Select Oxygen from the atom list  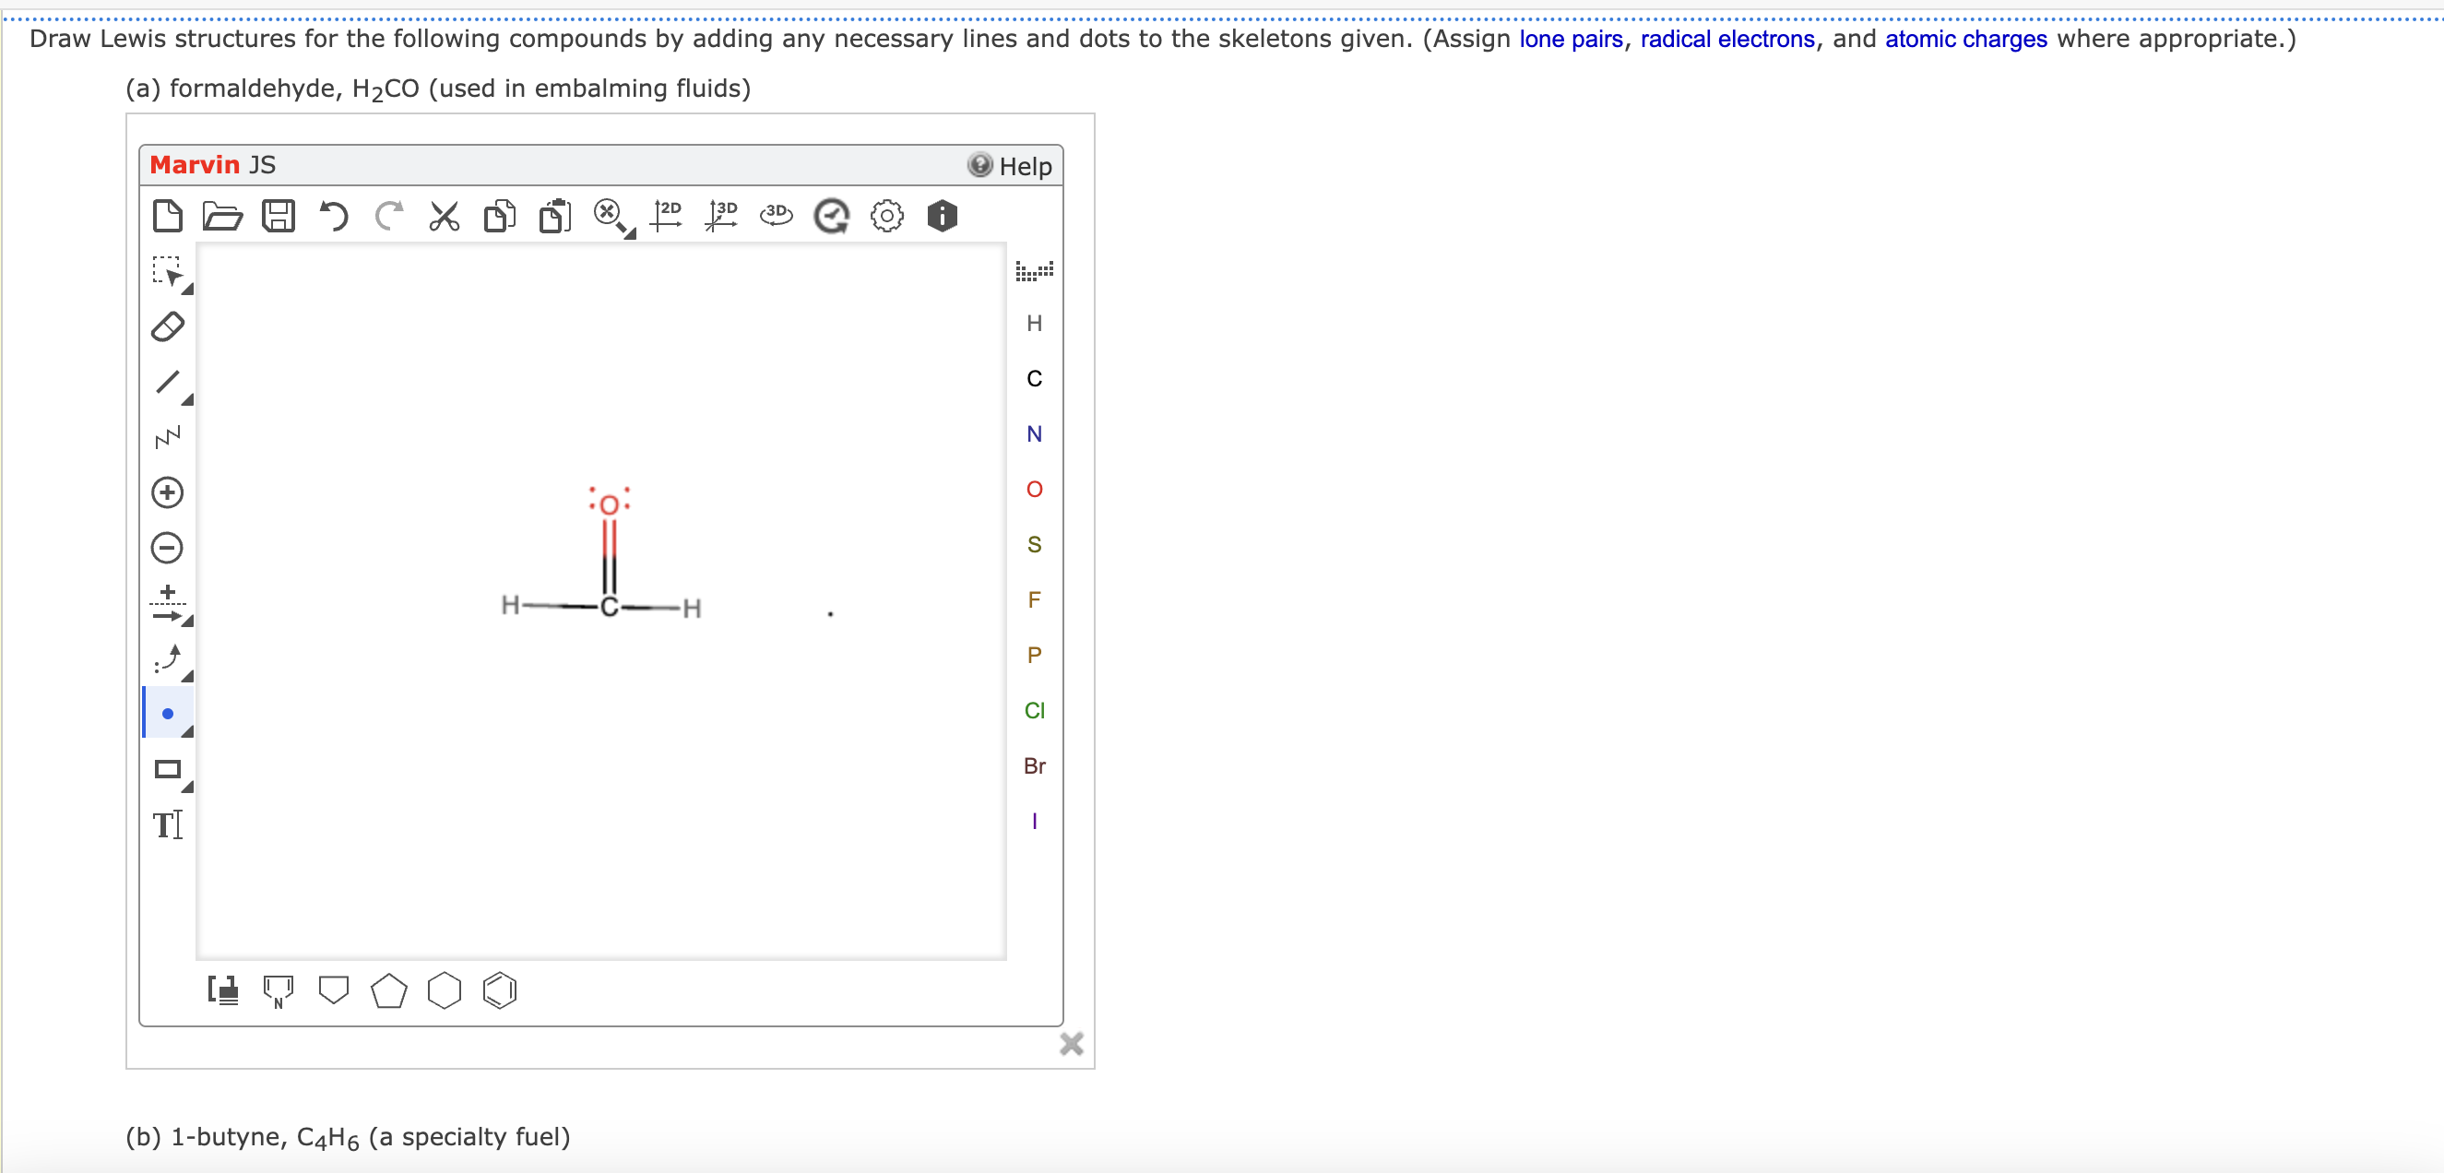click(1033, 489)
